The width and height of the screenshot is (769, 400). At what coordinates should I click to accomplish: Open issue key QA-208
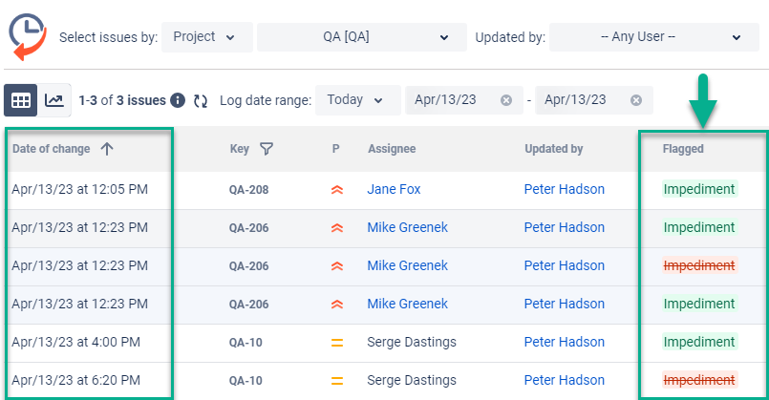pyautogui.click(x=248, y=189)
